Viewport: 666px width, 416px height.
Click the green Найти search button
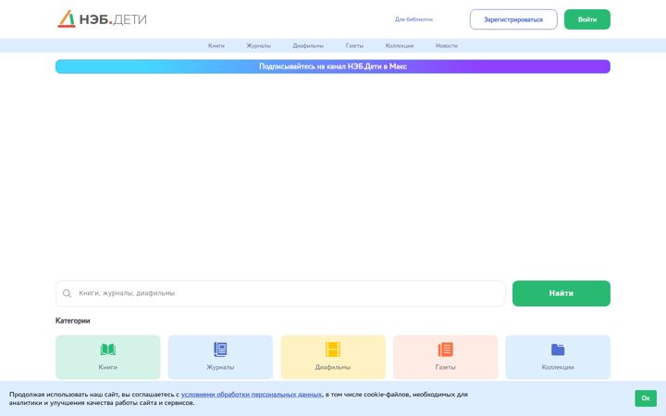(561, 293)
